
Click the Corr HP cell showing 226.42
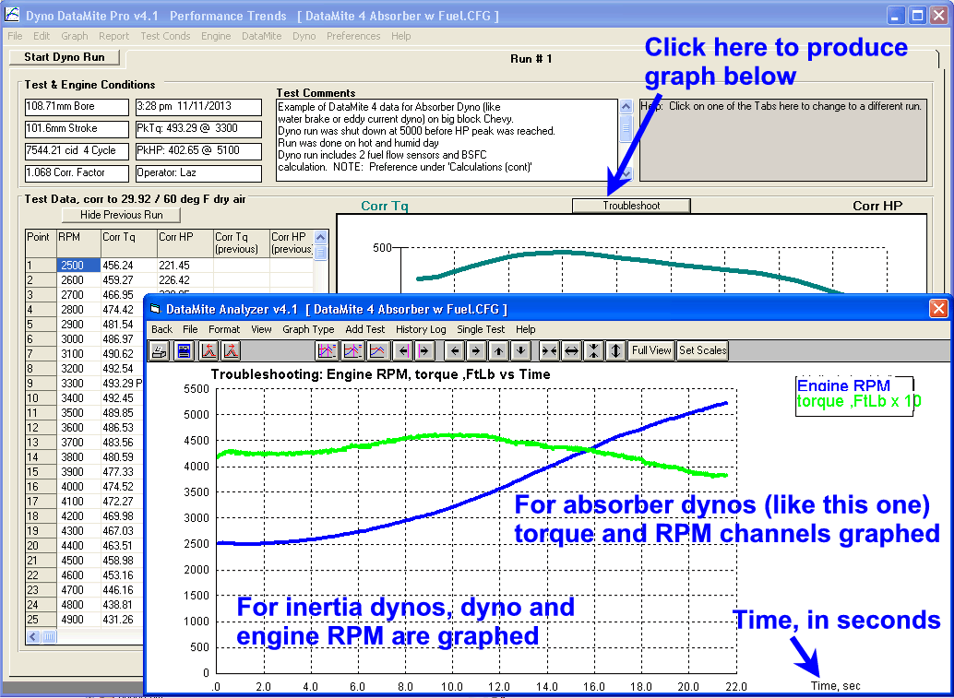(x=185, y=280)
